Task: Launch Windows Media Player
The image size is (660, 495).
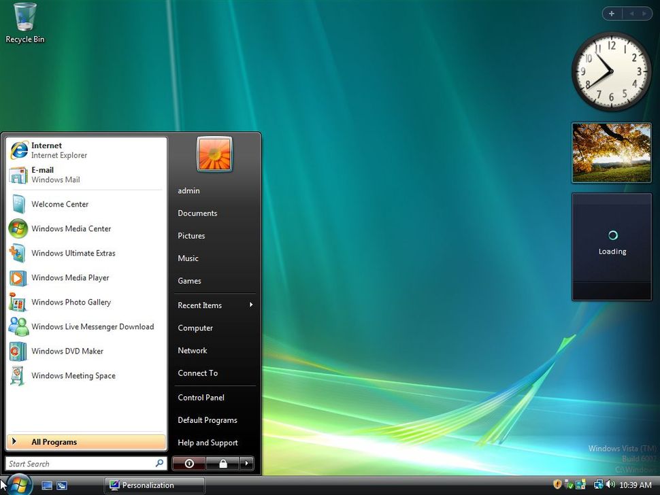Action: click(70, 277)
